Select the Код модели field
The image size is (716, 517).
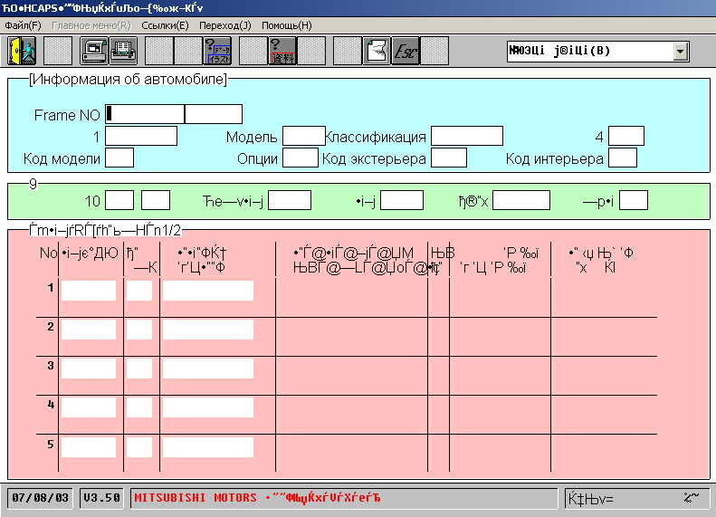pyautogui.click(x=119, y=158)
